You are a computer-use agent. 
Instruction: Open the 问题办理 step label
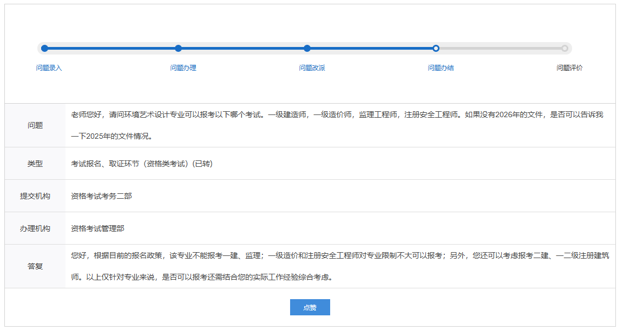point(183,68)
